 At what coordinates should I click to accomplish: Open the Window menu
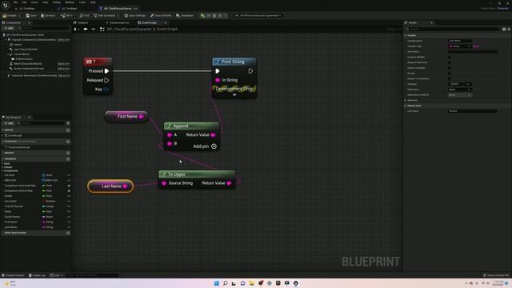70,2
